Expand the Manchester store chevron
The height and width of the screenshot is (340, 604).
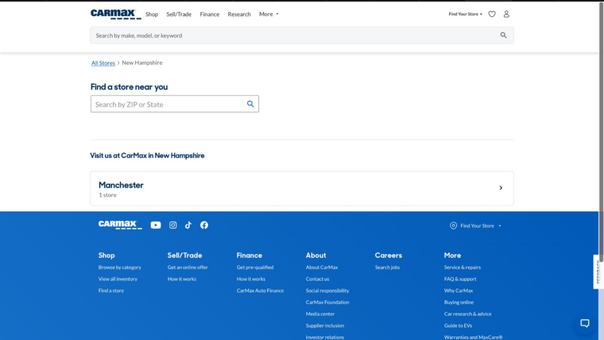click(501, 188)
